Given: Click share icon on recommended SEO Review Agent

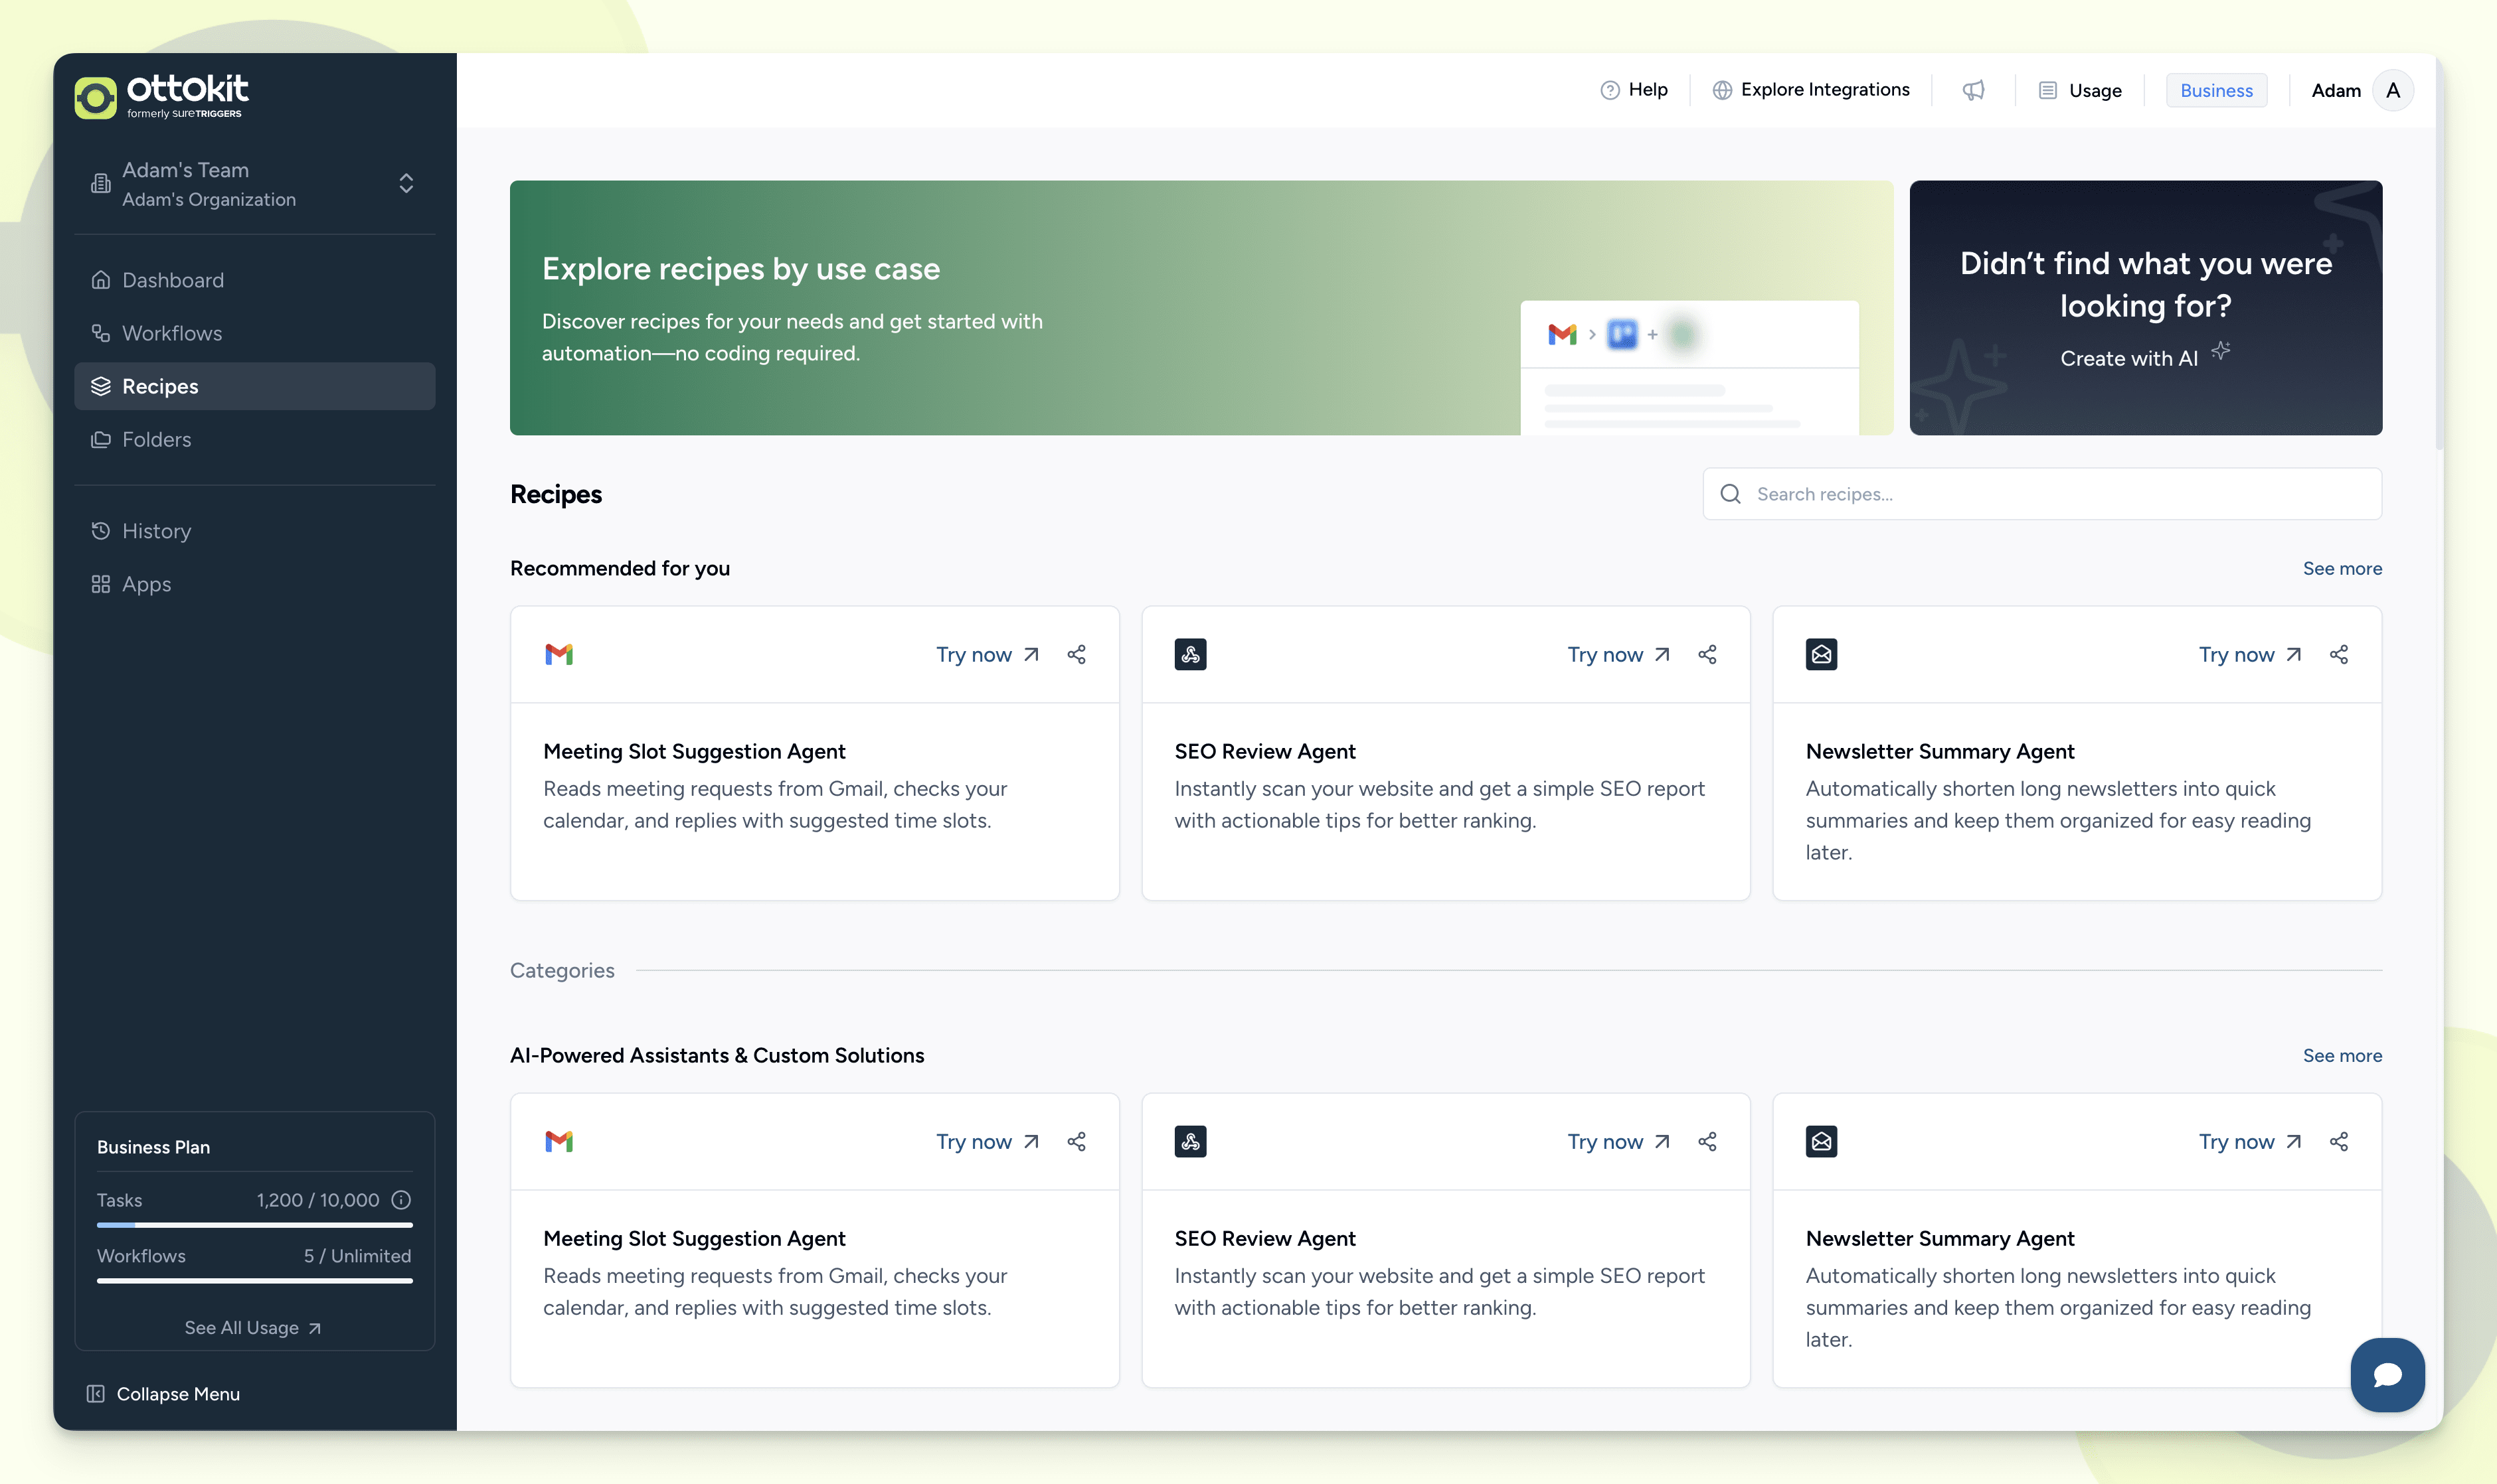Looking at the screenshot, I should tap(1707, 654).
